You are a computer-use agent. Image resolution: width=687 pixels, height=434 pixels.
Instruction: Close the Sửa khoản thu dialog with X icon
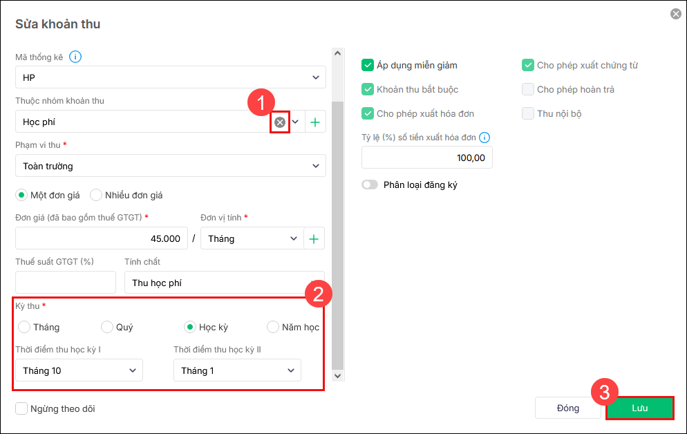[x=675, y=14]
